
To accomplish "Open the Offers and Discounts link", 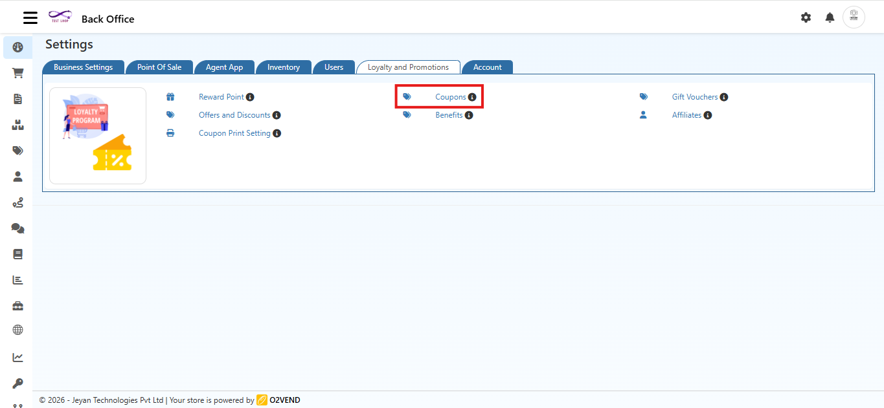I will [x=234, y=114].
